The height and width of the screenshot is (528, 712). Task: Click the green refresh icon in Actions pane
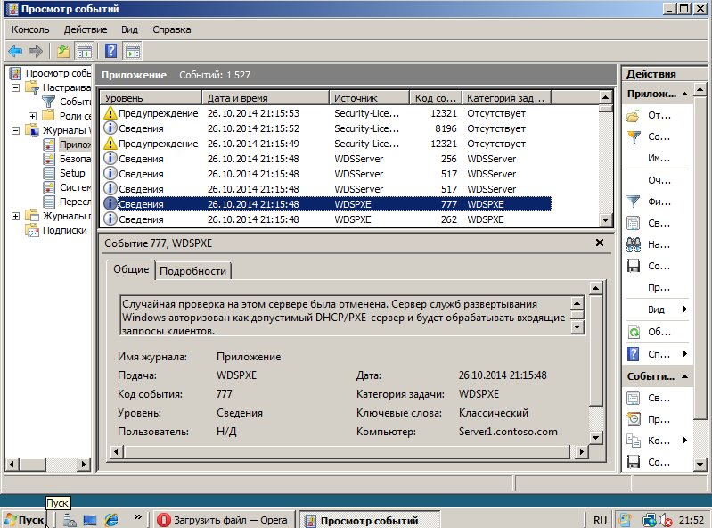click(634, 332)
